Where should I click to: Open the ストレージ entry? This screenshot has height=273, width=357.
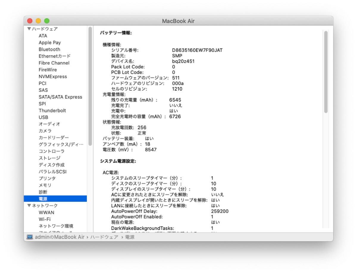(49, 158)
